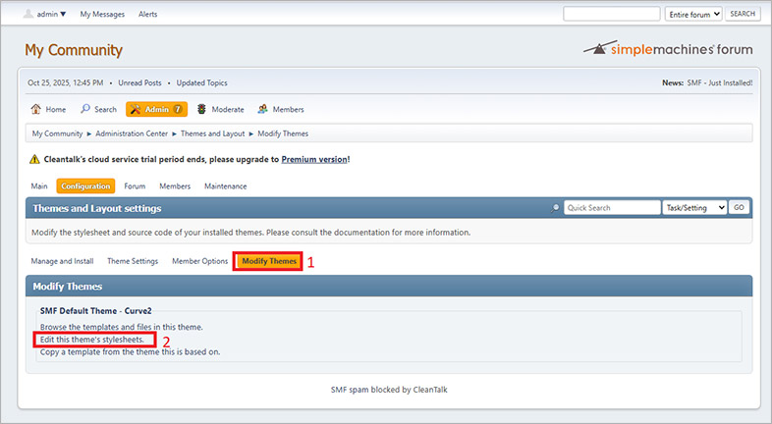This screenshot has width=772, height=424.
Task: Open the Members item next to Moderate
Action: tap(281, 109)
